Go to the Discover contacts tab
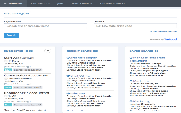This screenshot has height=113, width=181. (x=113, y=3)
